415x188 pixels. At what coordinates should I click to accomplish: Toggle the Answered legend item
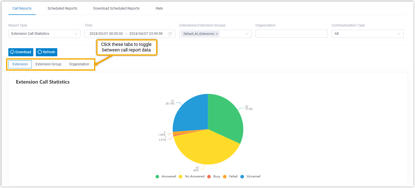(x=166, y=177)
